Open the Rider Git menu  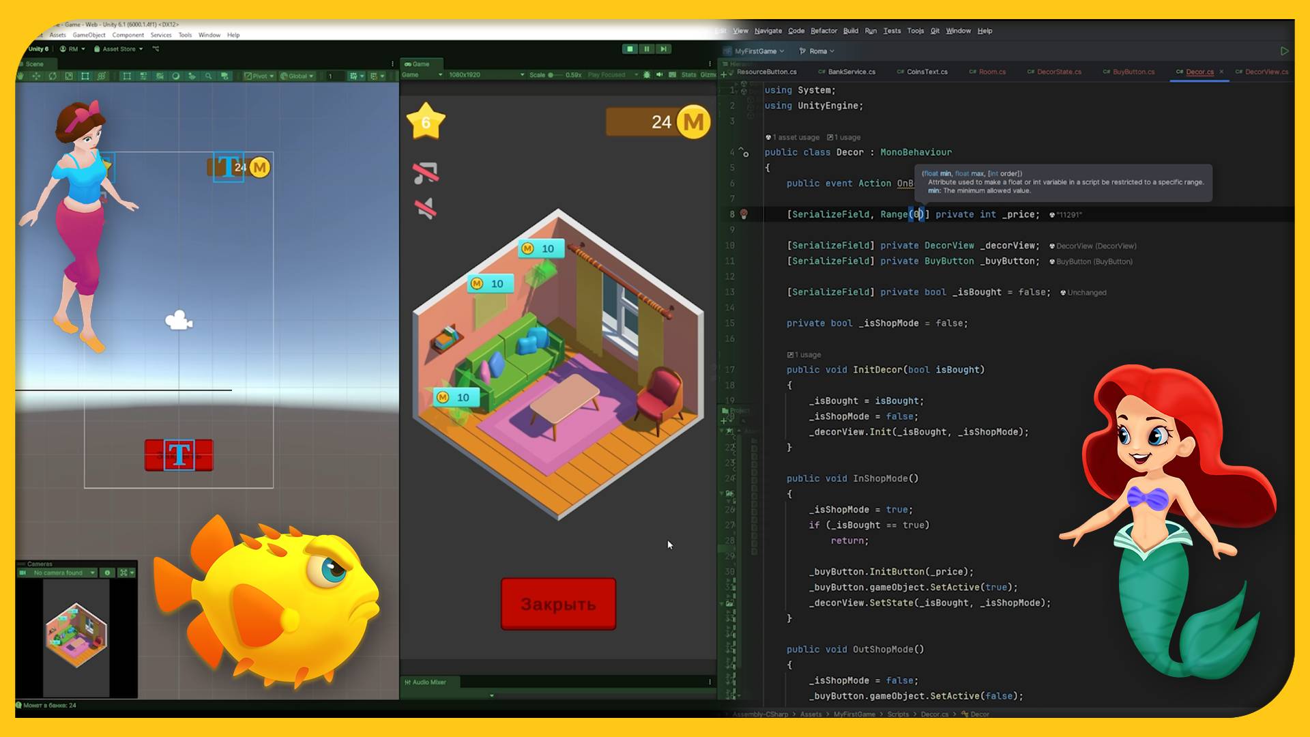pos(935,31)
